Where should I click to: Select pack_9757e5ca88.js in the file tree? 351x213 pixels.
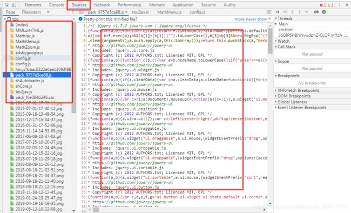point(37,75)
